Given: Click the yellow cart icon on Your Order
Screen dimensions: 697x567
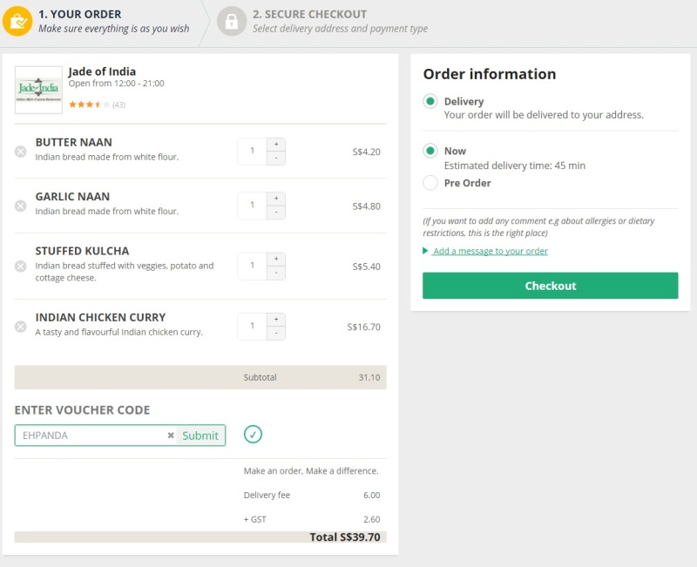Looking at the screenshot, I should 18,22.
